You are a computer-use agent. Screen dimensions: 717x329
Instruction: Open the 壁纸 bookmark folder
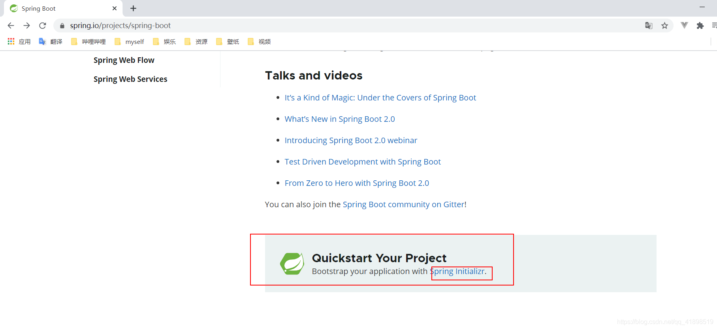(228, 42)
